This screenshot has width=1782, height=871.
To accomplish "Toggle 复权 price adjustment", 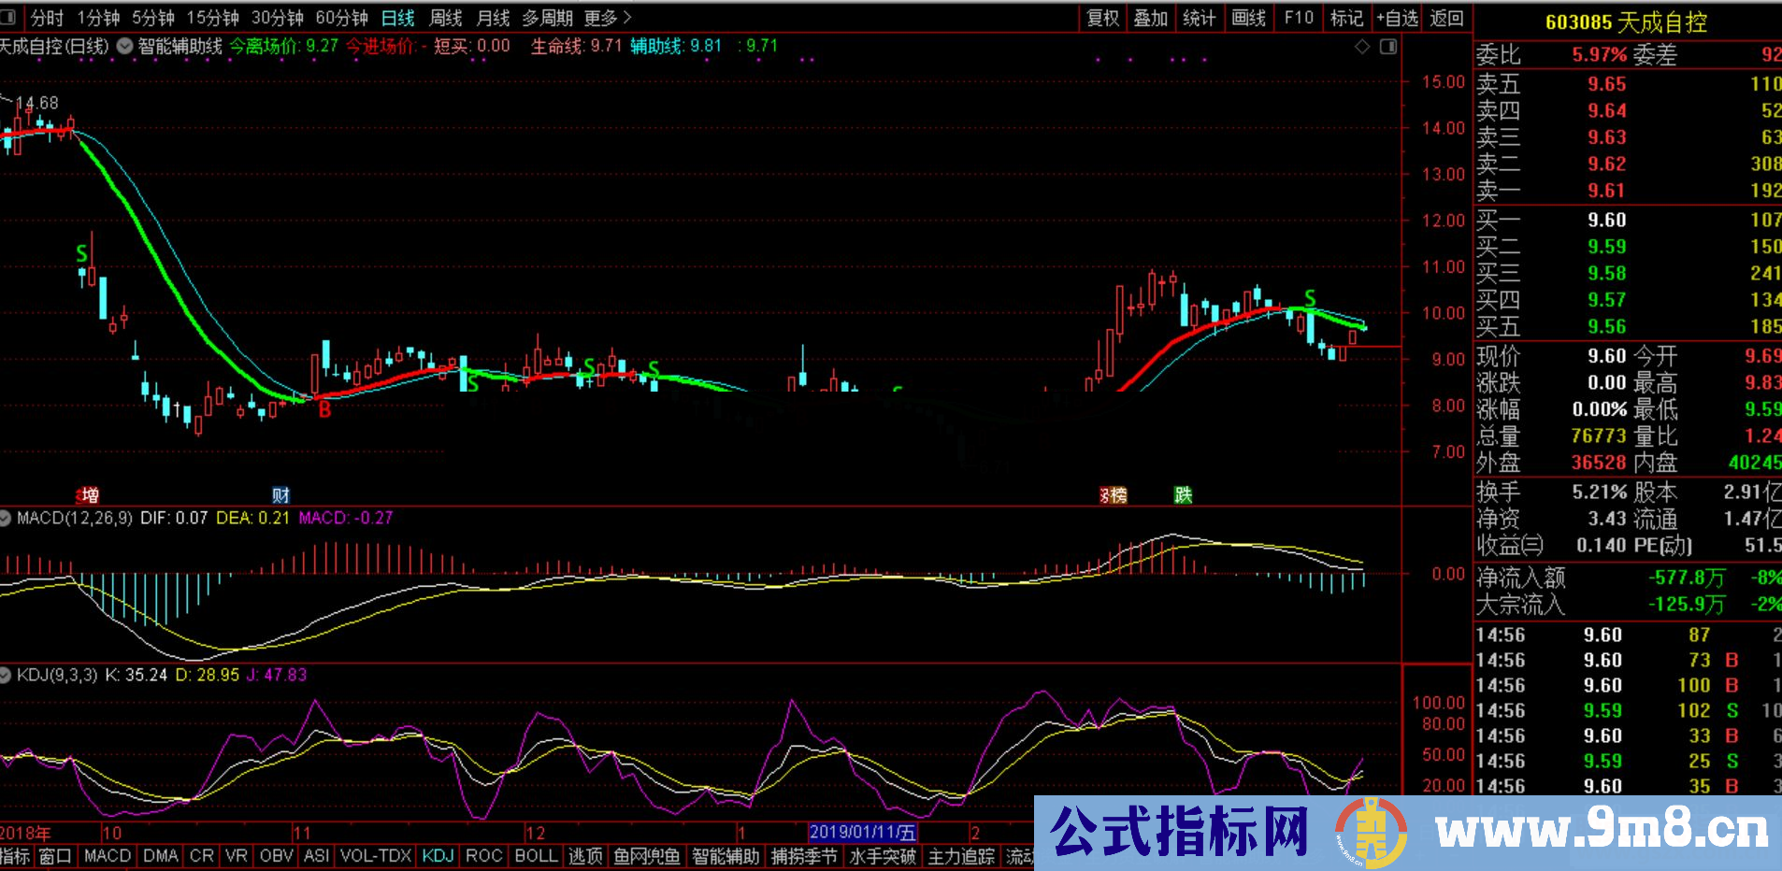I will (1103, 18).
